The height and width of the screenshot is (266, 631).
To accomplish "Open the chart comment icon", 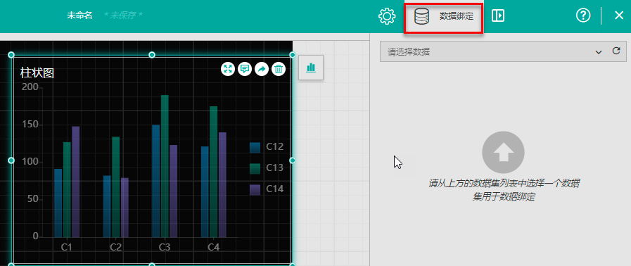I will click(245, 69).
